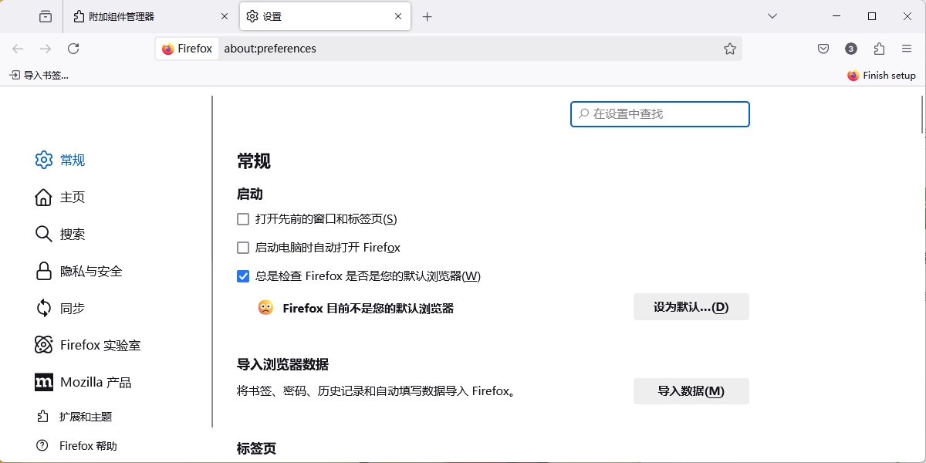The image size is (926, 463).
Task: Click the new tab plus icon
Action: (428, 16)
